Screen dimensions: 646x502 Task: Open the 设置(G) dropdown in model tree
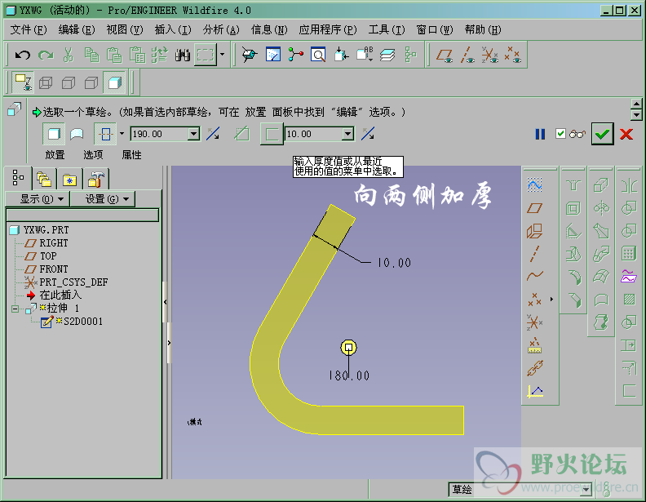tap(103, 199)
